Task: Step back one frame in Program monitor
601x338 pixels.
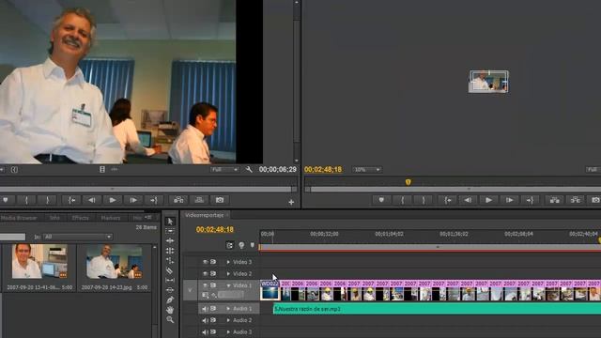Action: pos(468,200)
